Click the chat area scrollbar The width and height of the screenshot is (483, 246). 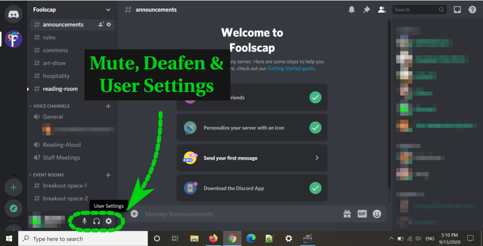pyautogui.click(x=389, y=104)
